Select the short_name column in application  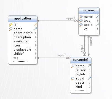[23, 33]
